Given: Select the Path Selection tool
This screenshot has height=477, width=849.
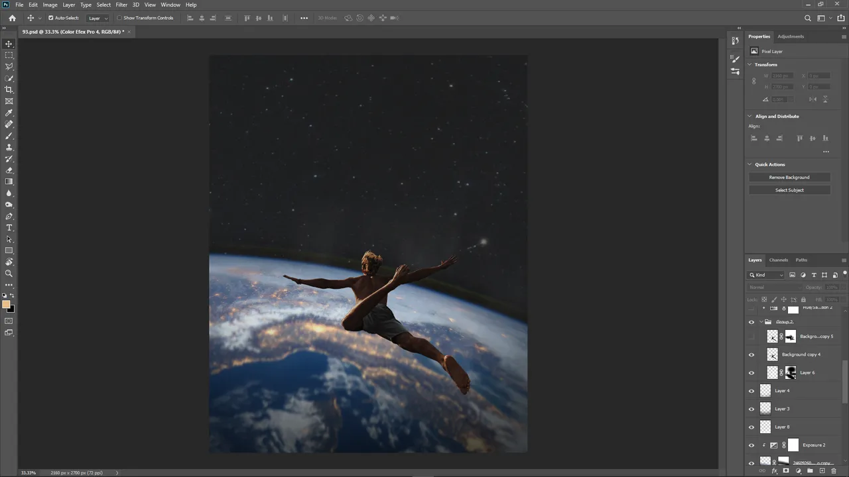Looking at the screenshot, I should pyautogui.click(x=9, y=239).
